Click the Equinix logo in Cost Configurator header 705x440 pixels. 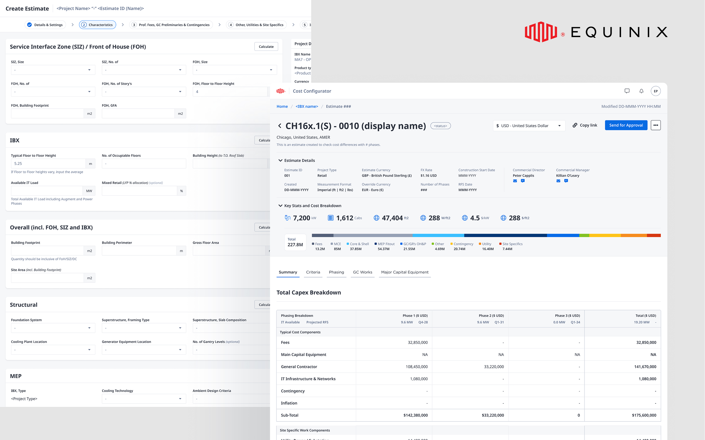(x=281, y=91)
